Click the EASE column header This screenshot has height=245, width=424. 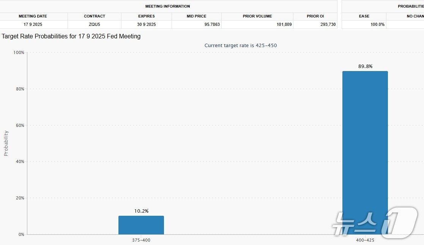click(364, 16)
